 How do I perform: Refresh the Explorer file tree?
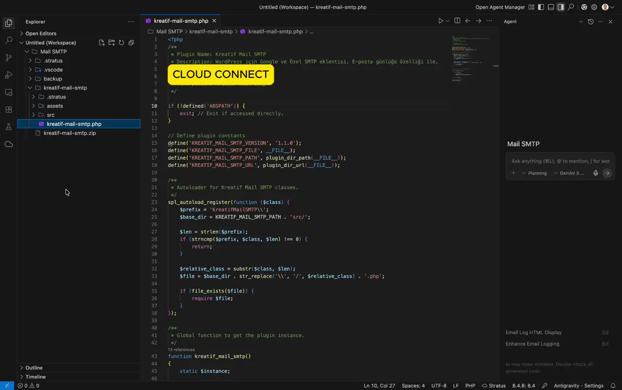click(x=121, y=43)
